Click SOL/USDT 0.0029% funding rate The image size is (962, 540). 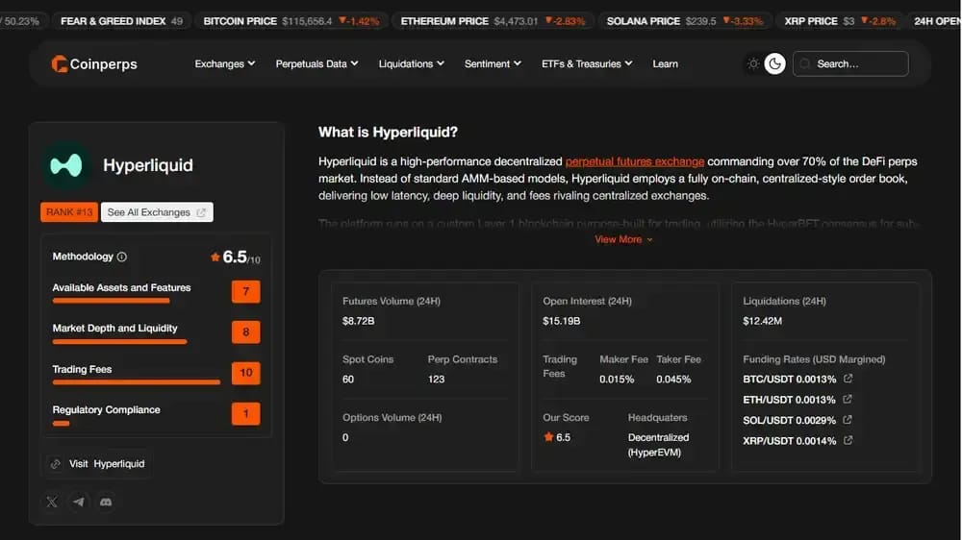789,421
